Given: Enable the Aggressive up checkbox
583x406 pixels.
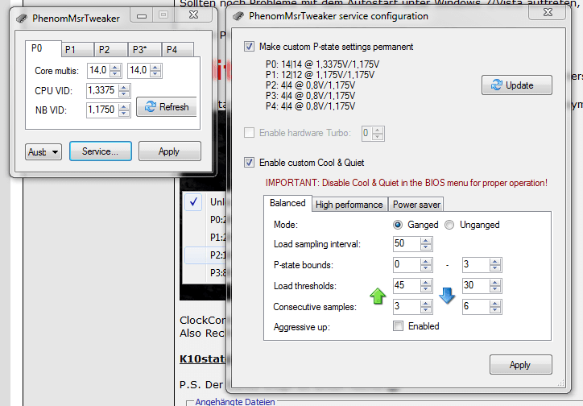Looking at the screenshot, I should click(x=399, y=326).
